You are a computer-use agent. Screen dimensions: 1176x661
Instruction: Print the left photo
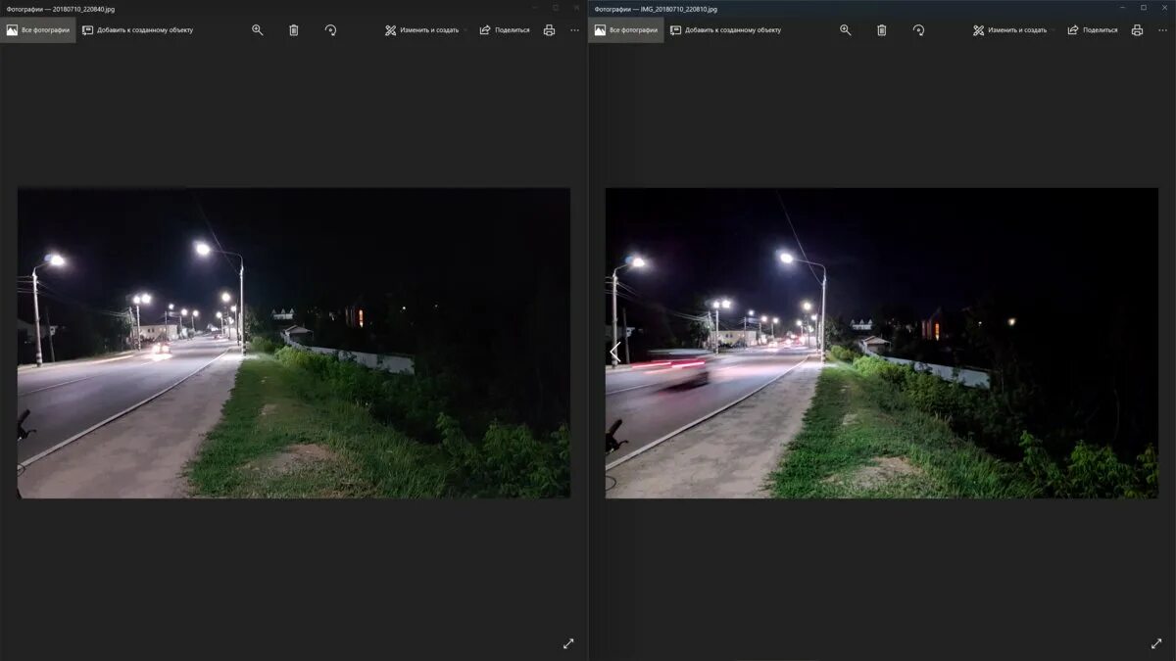(x=549, y=30)
